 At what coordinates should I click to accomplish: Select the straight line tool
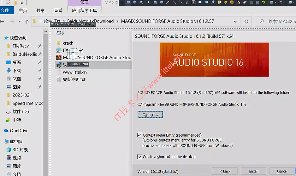pyautogui.click(x=174, y=2)
